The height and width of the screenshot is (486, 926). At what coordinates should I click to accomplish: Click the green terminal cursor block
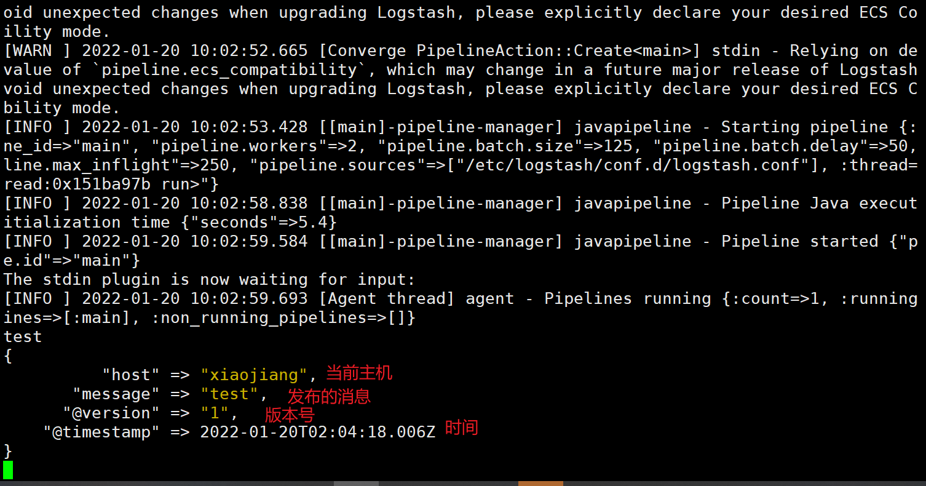[x=8, y=469]
